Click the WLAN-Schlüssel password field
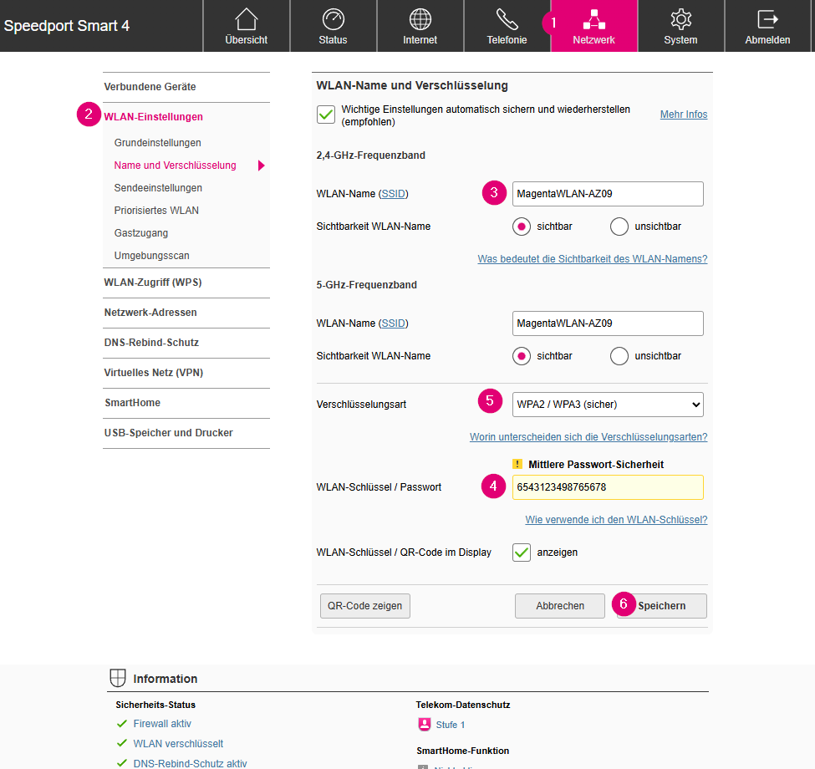 click(x=608, y=487)
